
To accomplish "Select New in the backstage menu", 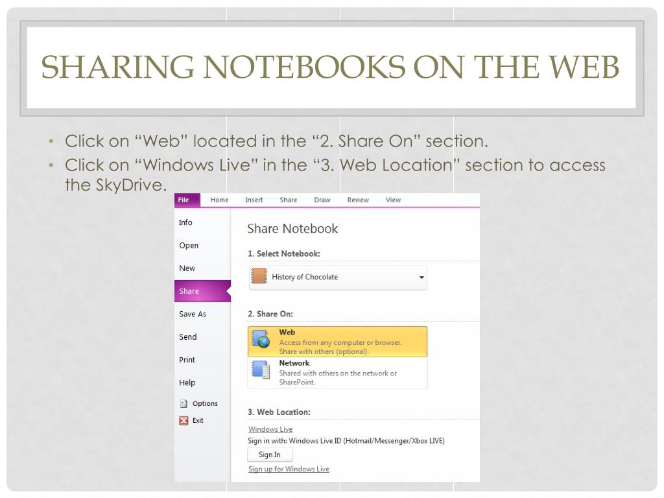I will point(202,268).
